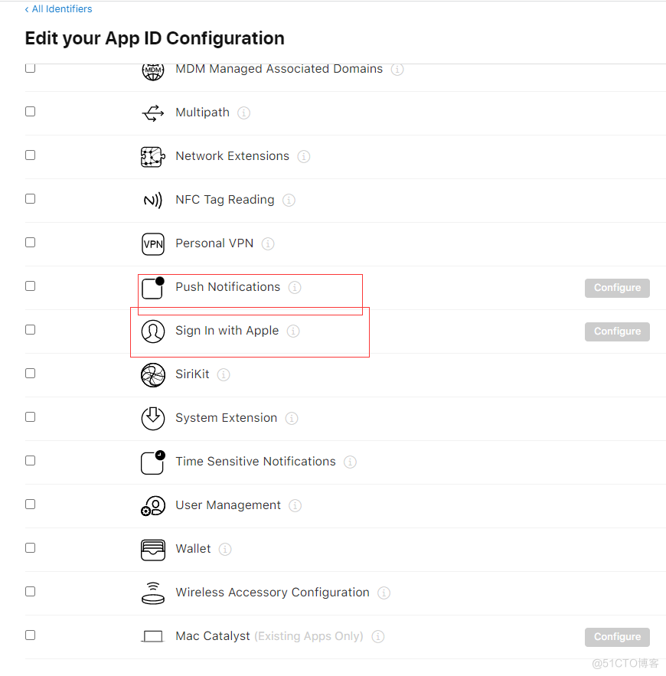Click the System Extension download icon
The height and width of the screenshot is (676, 666).
[x=153, y=419]
